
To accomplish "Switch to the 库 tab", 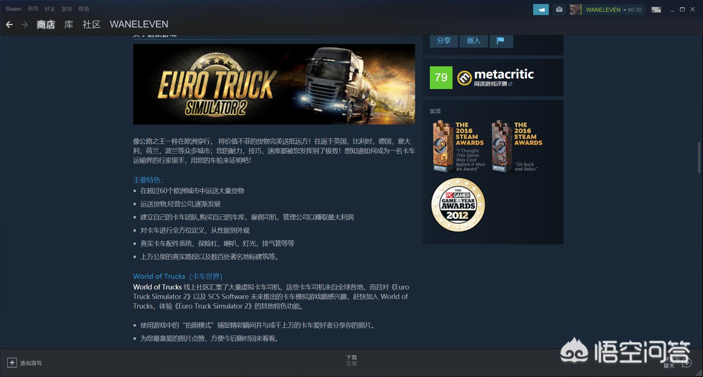I will click(x=69, y=25).
